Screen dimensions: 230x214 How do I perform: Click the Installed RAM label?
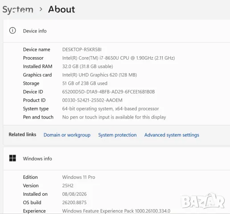(37, 66)
